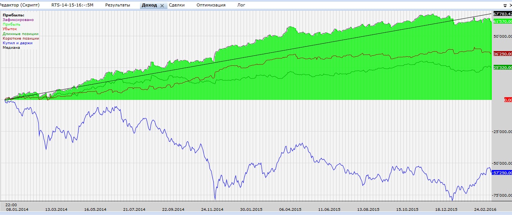The width and height of the screenshot is (512, 215).
Task: Click the blue -57'250.00 buy-and-hold label
Action: [x=501, y=173]
